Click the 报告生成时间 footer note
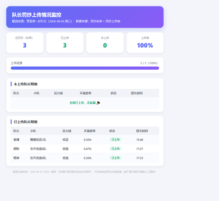The height and width of the screenshot is (201, 219). [84, 172]
